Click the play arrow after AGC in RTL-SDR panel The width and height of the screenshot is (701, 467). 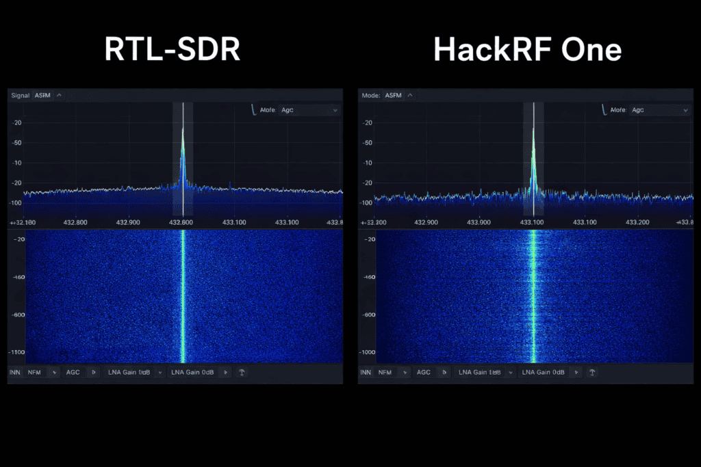point(93,372)
